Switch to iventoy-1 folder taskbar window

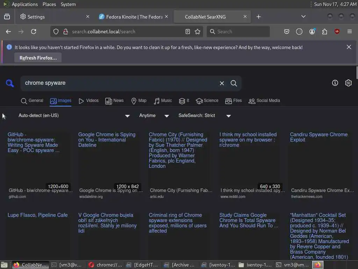[255, 265]
